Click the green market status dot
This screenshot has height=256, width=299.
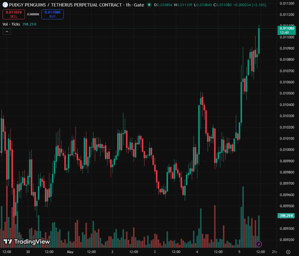[149, 5]
